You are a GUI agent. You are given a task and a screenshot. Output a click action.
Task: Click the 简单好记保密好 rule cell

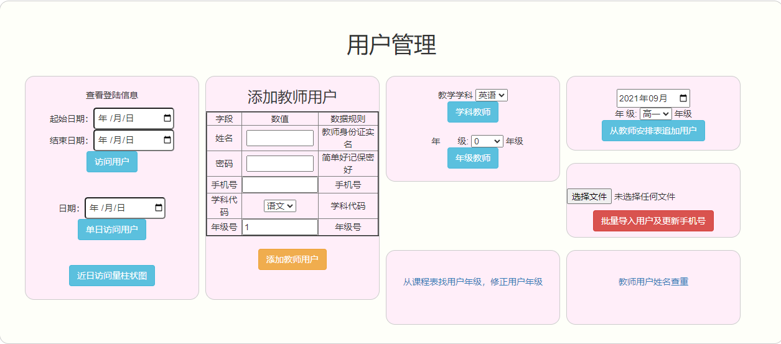pyautogui.click(x=348, y=164)
